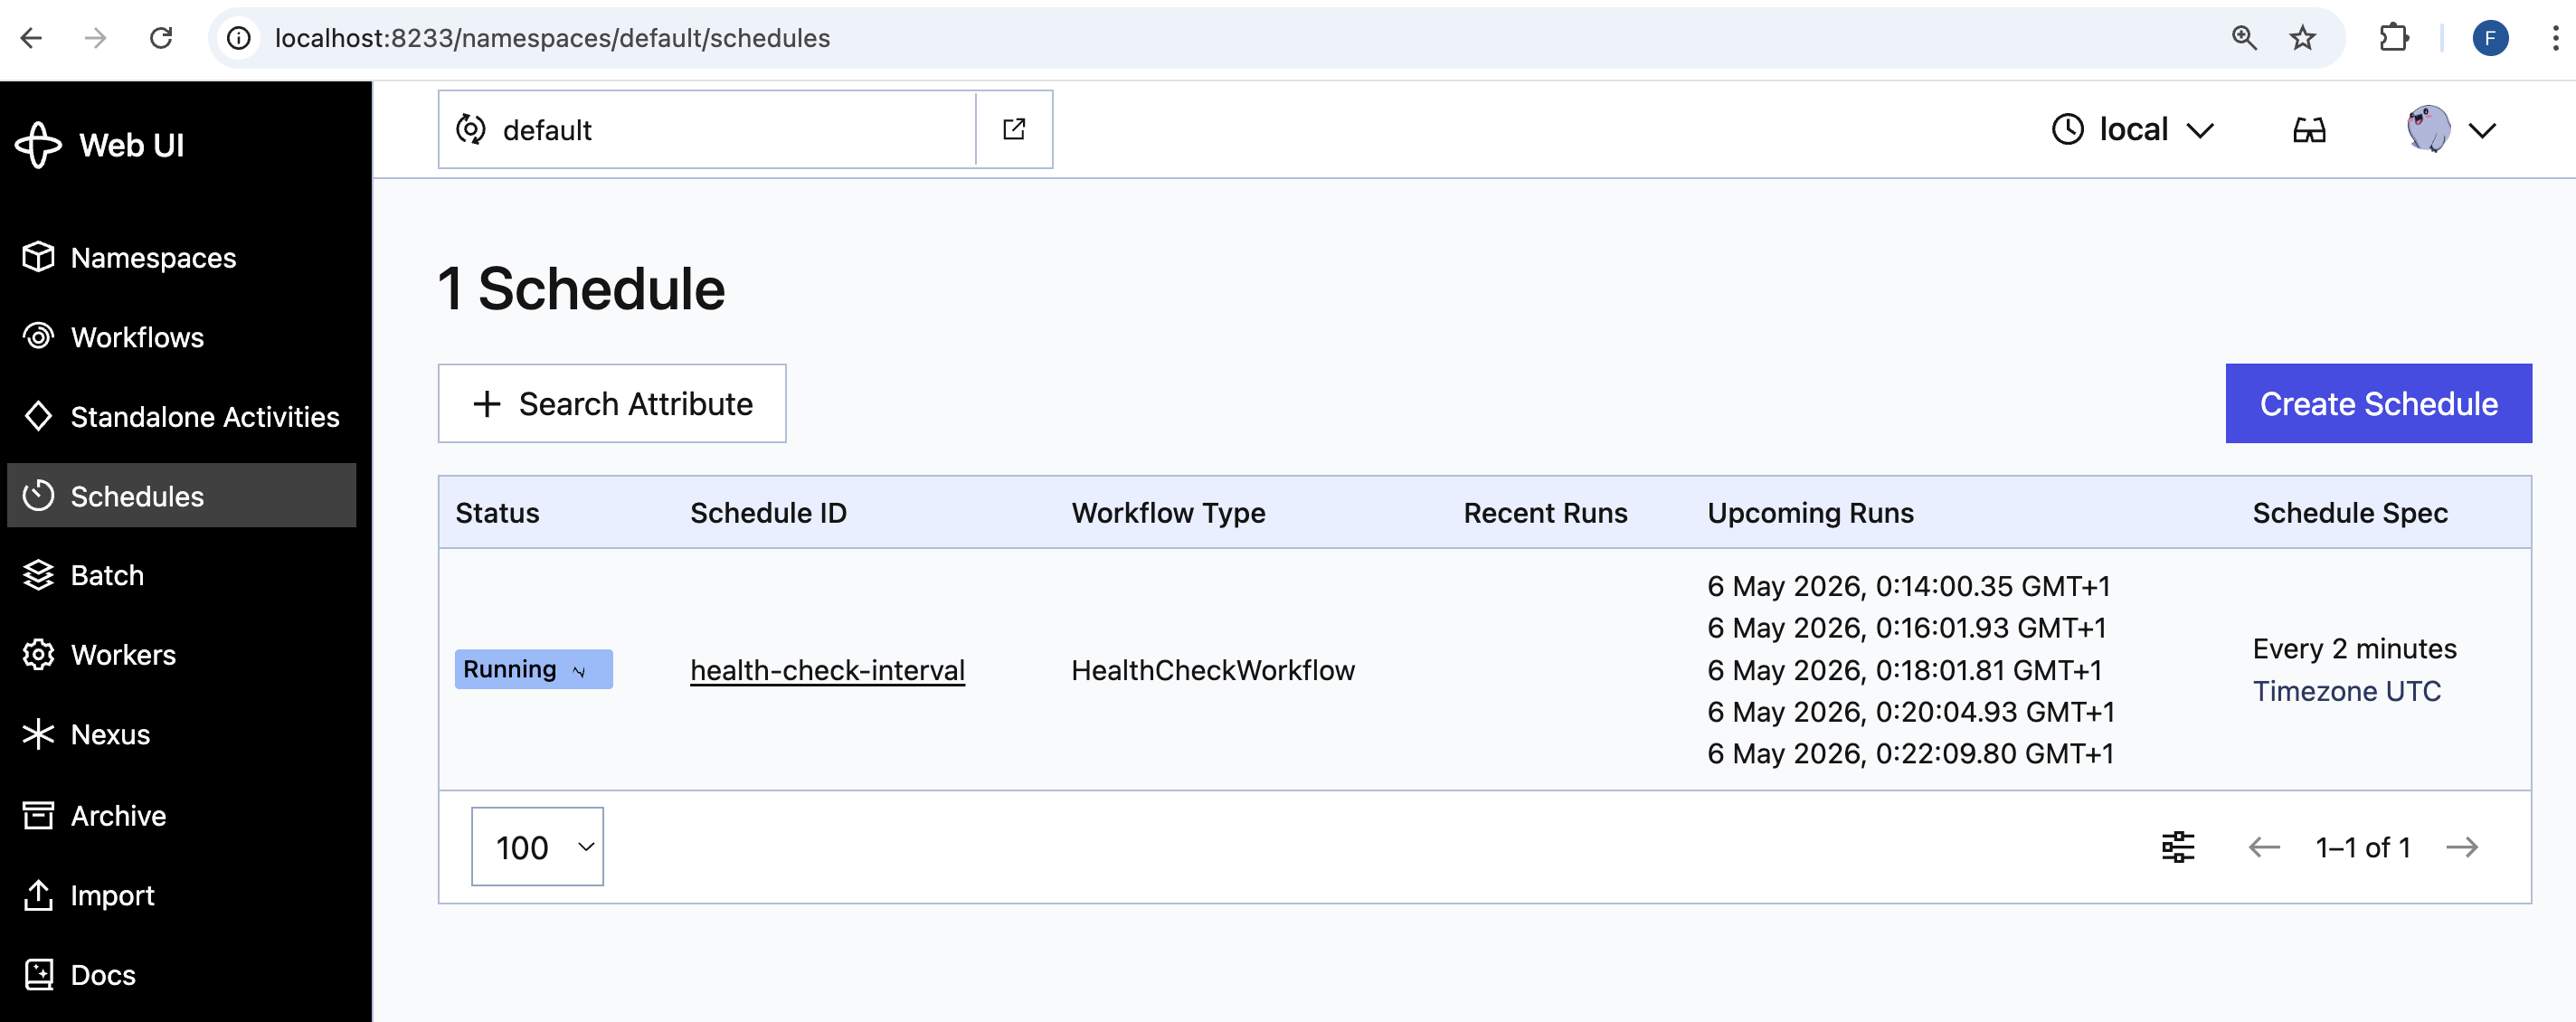Click the Running status badge
The width and height of the screenshot is (2576, 1022).
pos(533,669)
